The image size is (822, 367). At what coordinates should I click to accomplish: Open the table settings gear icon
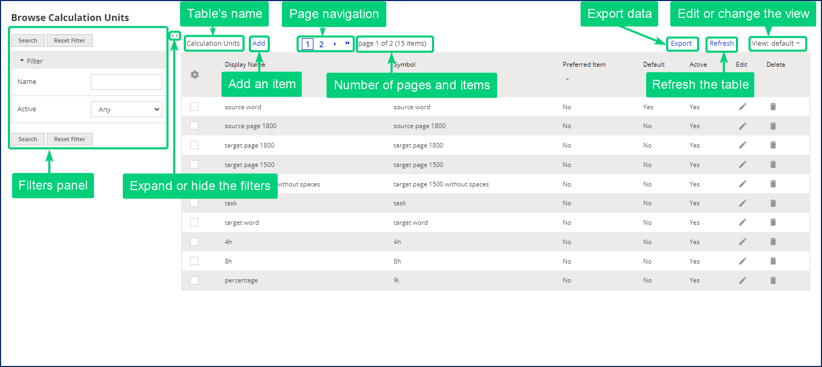click(195, 75)
